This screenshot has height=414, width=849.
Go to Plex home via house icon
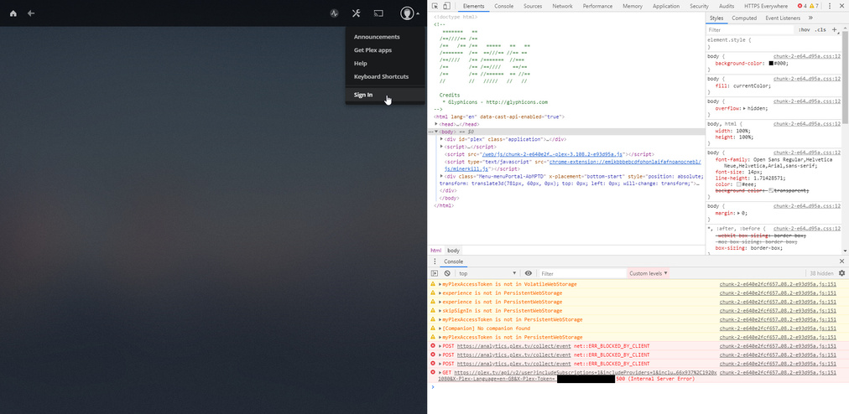13,13
